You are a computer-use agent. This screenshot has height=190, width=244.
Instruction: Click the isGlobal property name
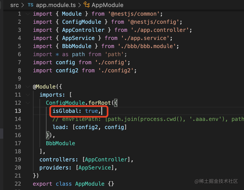click(67, 111)
